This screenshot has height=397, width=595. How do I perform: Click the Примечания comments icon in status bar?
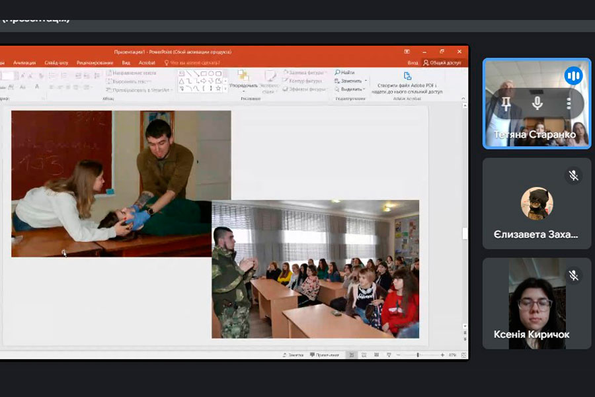(324, 355)
